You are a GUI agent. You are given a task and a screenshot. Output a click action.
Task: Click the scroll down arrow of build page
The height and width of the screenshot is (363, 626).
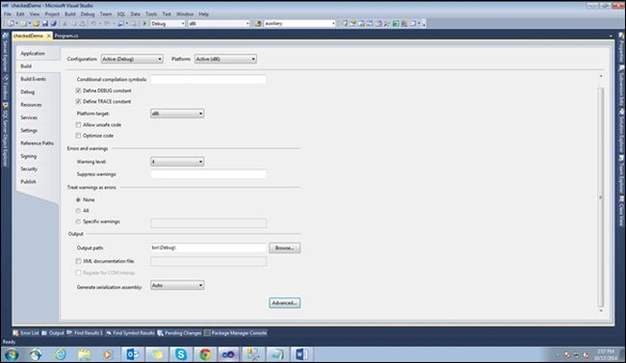coord(601,310)
